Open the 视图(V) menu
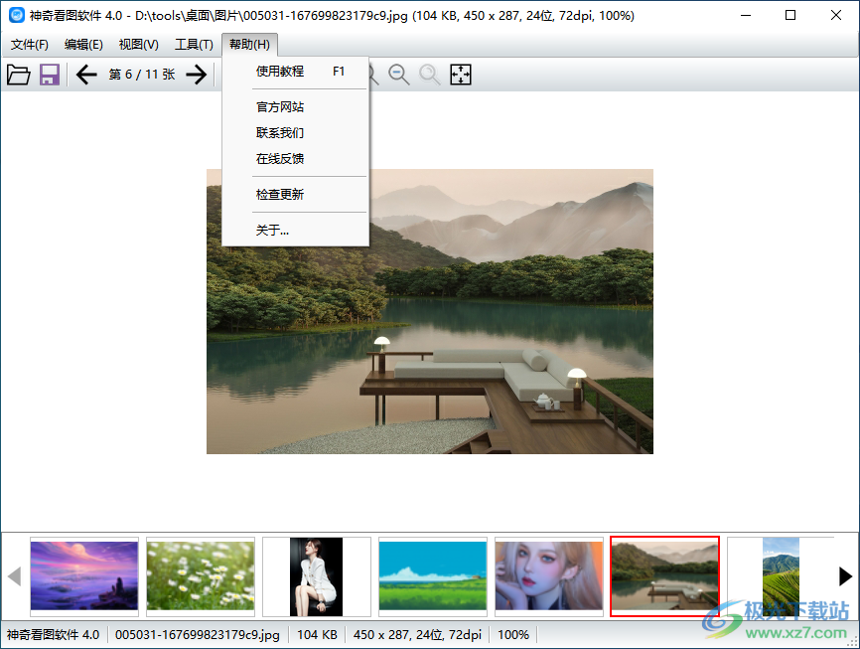Viewport: 860px width, 649px height. tap(138, 45)
